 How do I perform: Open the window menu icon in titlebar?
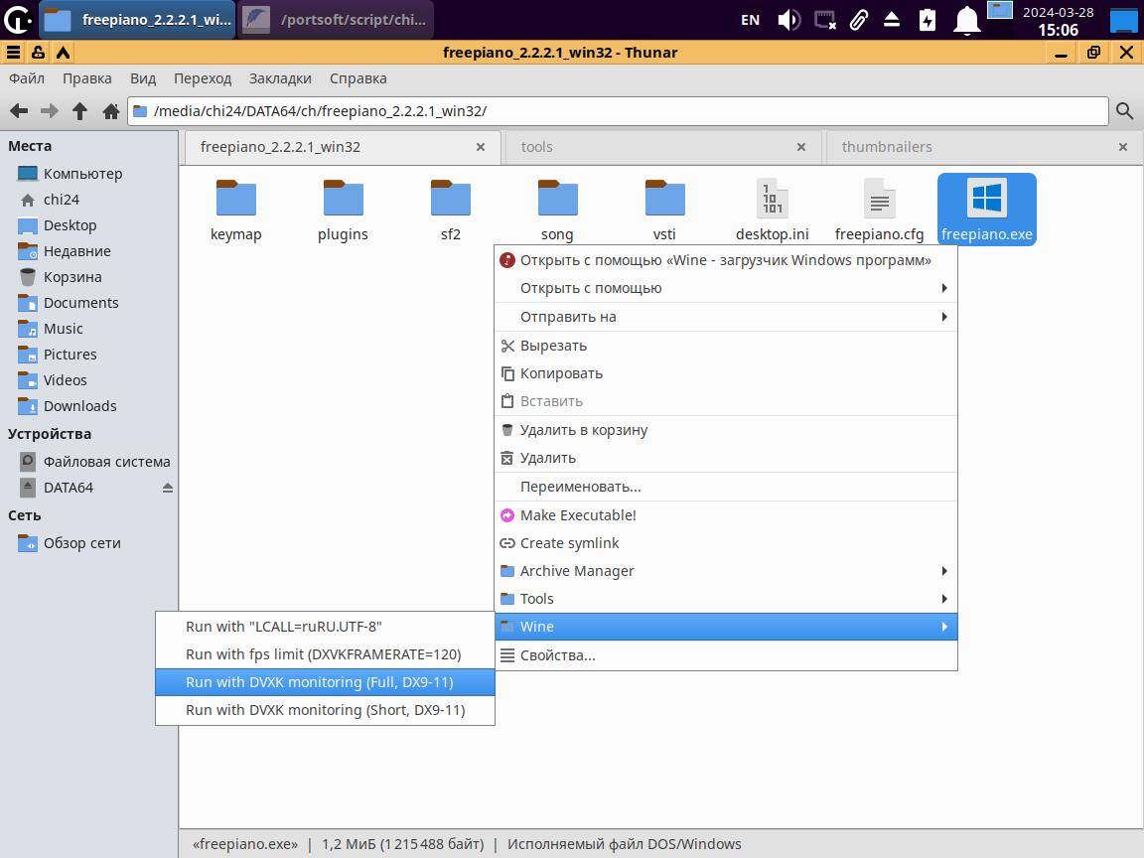13,53
